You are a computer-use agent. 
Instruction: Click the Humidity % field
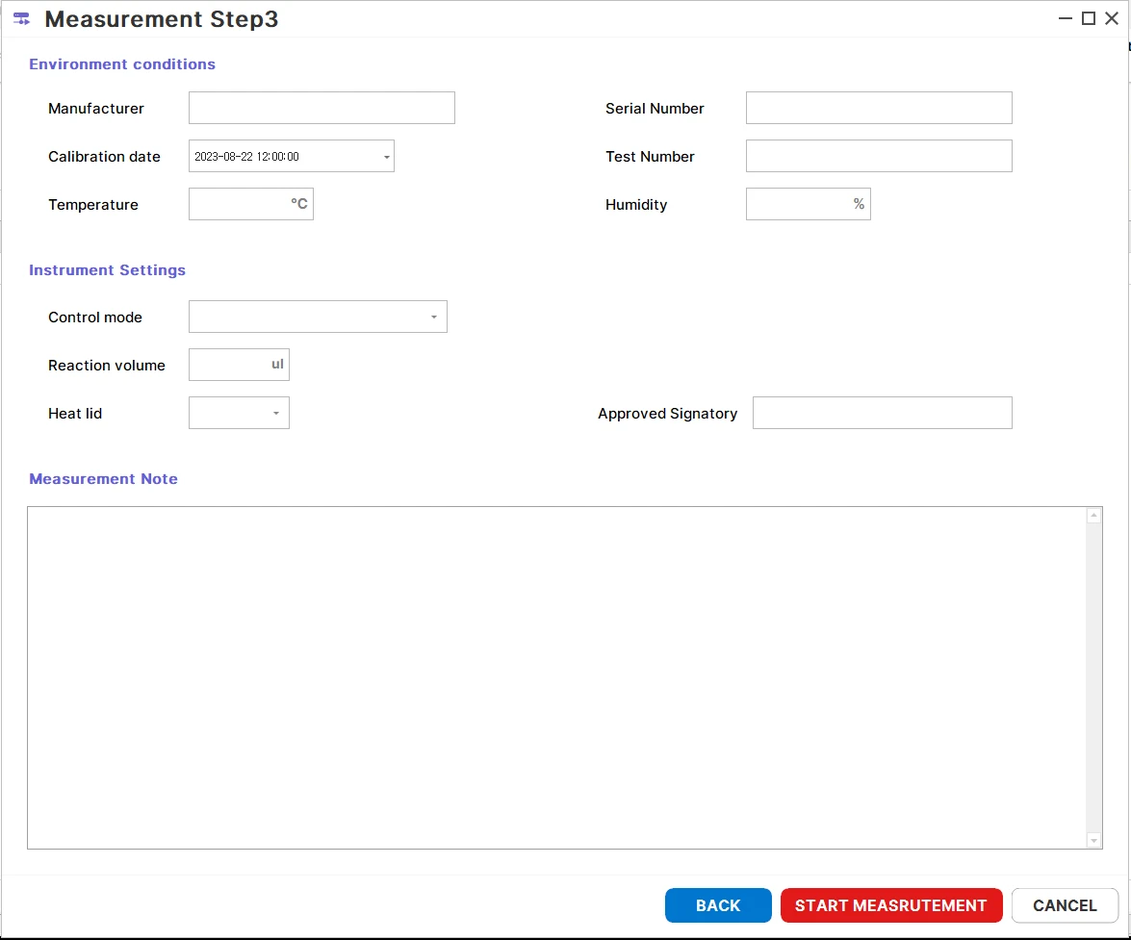pos(808,204)
